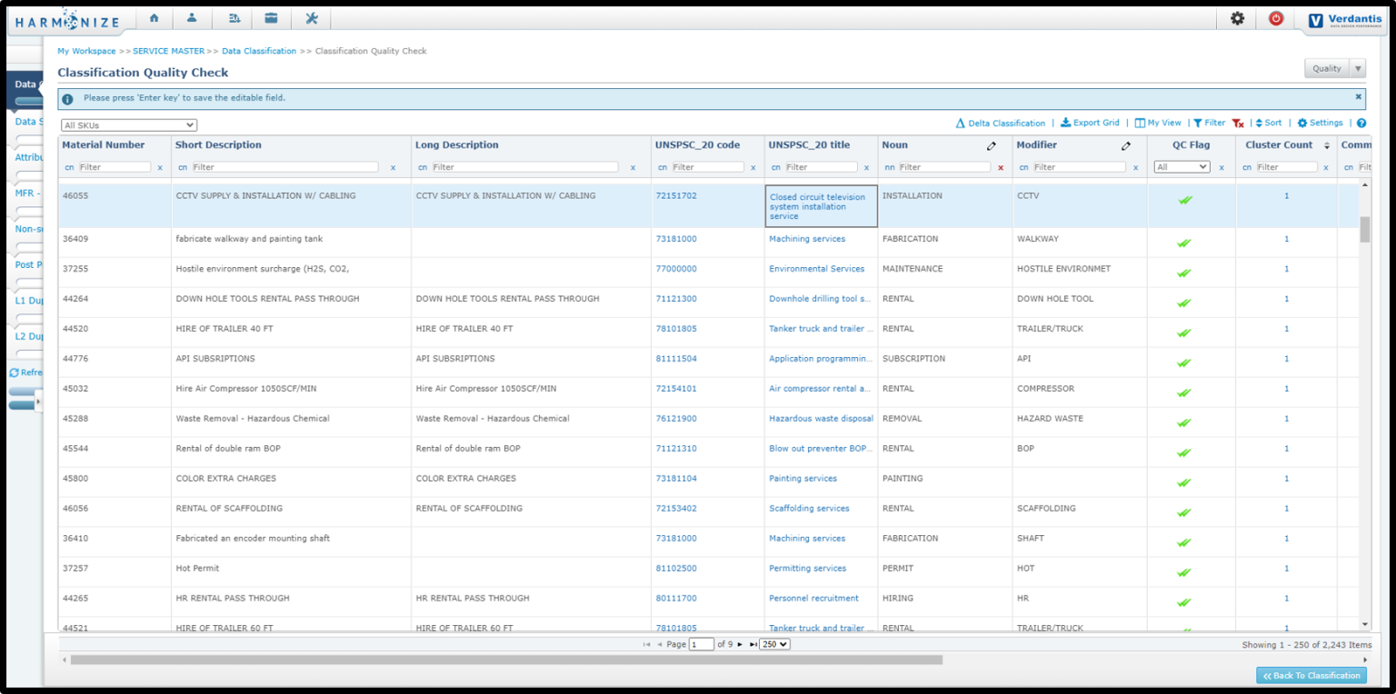The image size is (1396, 694).
Task: Open the pencil edit icon on Noun column
Action: [x=991, y=144]
